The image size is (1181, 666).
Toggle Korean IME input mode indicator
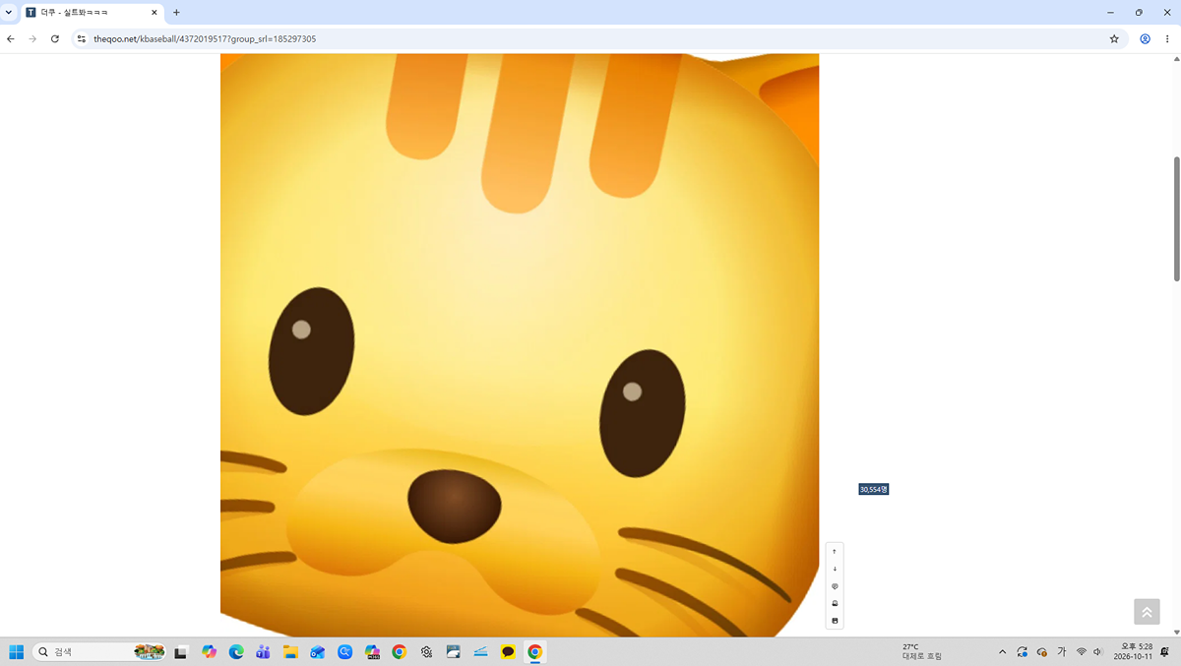[x=1061, y=651]
